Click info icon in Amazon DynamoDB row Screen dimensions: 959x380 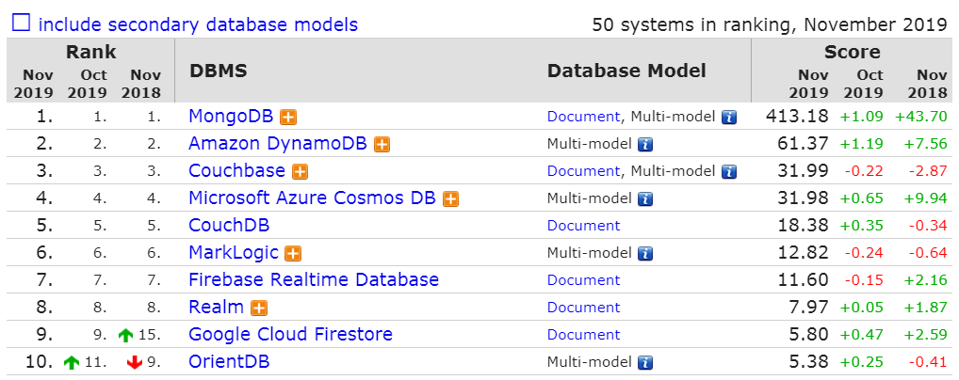click(x=645, y=145)
